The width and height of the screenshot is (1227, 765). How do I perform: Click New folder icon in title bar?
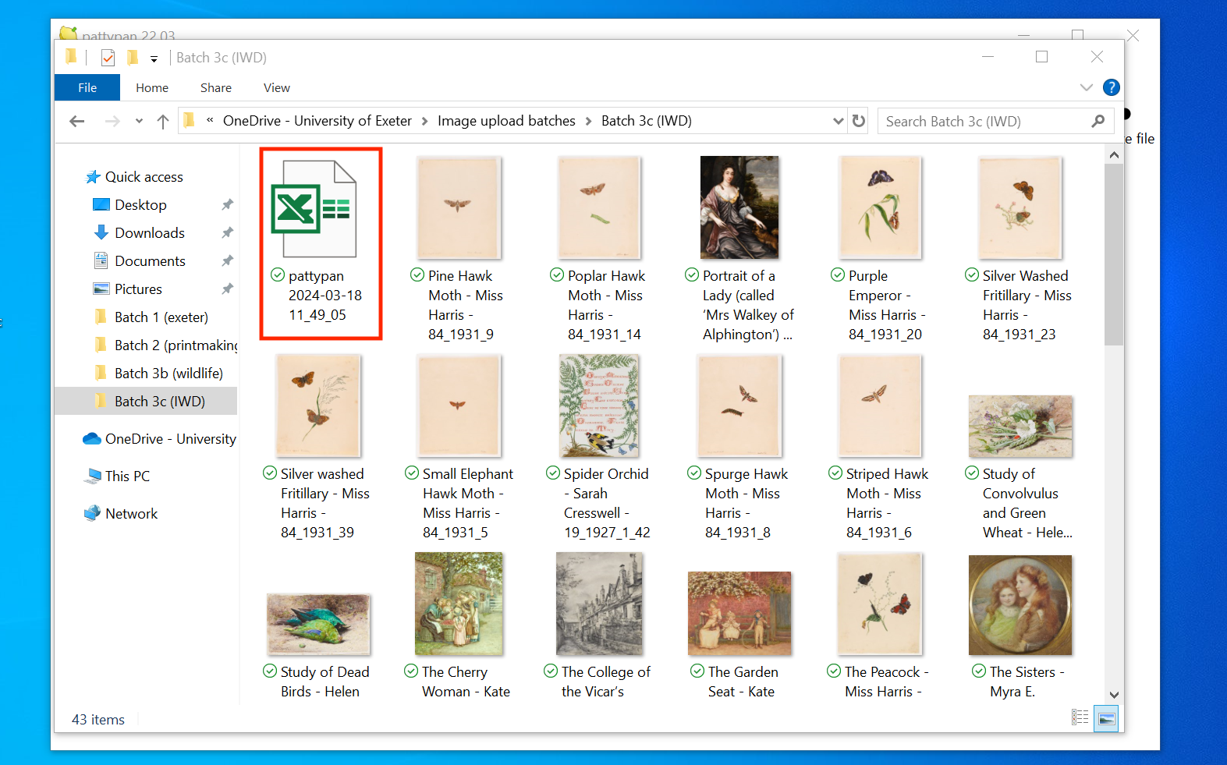coord(133,58)
